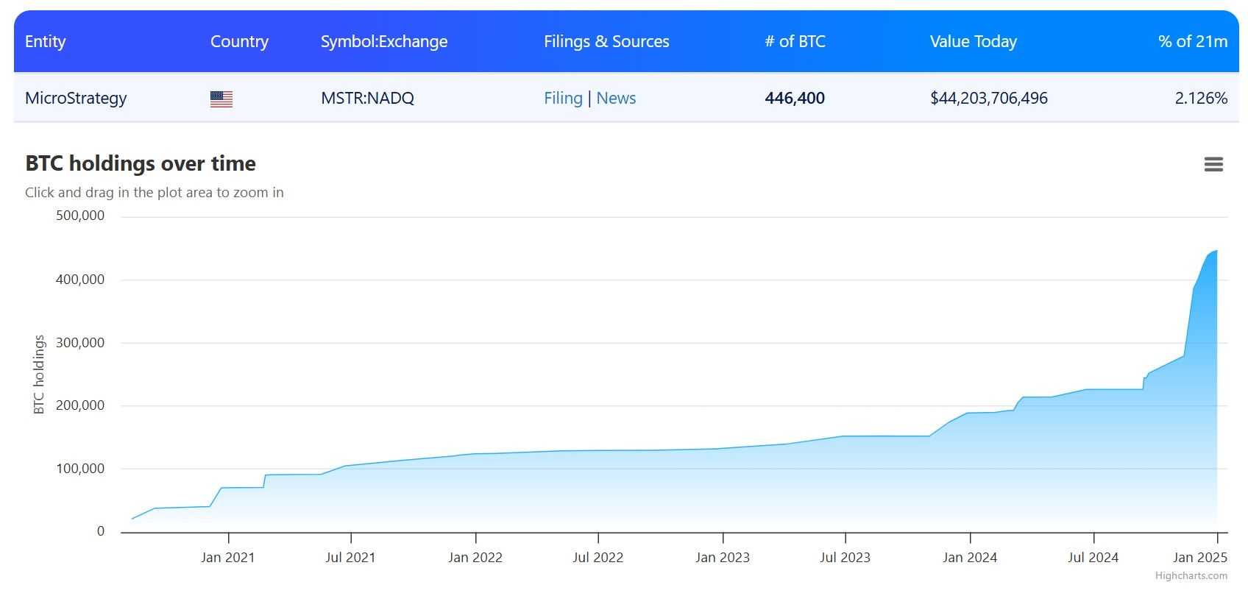Screen dimensions: 1248x607
Task: Select the 446,400 BTC count cell
Action: click(795, 98)
